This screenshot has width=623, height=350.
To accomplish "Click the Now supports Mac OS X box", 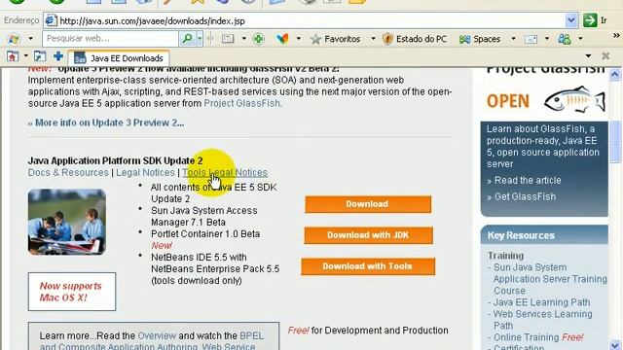I will (72, 292).
